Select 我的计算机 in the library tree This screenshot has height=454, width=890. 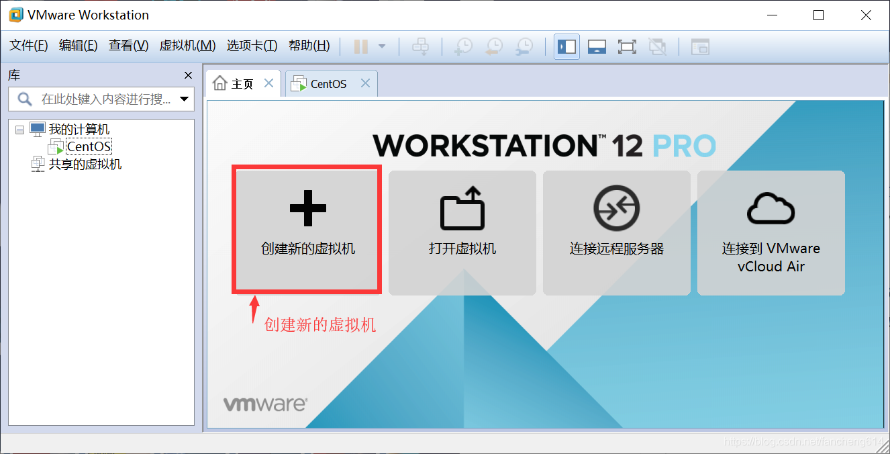tap(79, 129)
